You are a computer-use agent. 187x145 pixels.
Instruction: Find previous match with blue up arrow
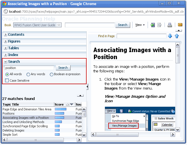(x=177, y=36)
